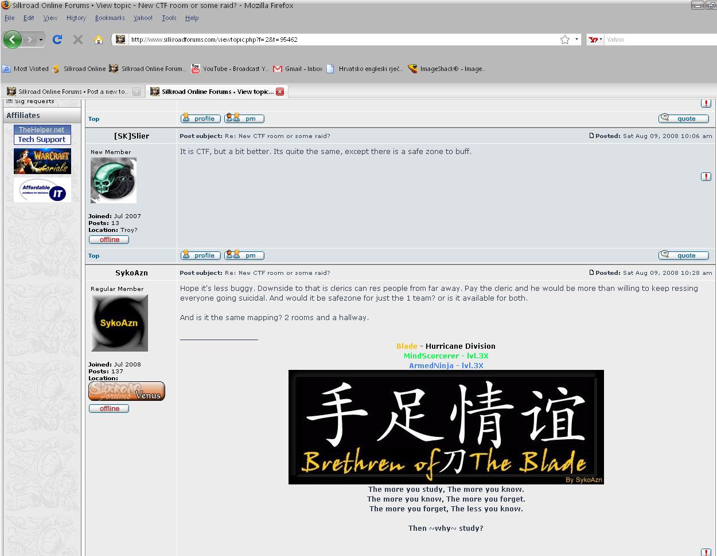Bookmark the page with the star icon
This screenshot has height=556, width=717.
click(x=565, y=40)
